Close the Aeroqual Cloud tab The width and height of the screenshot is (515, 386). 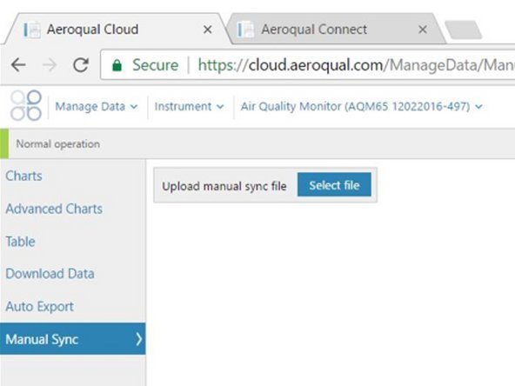point(207,30)
